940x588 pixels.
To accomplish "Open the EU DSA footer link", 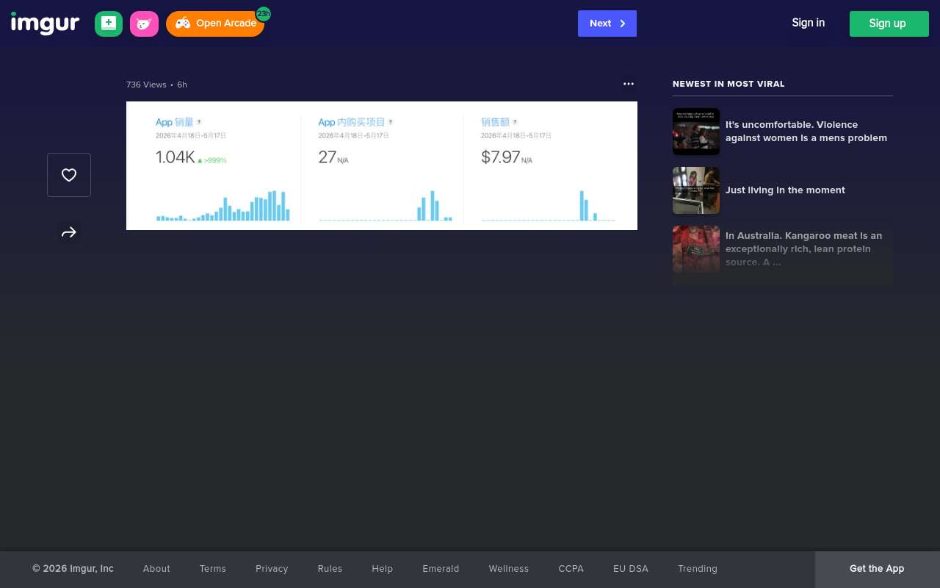I will pyautogui.click(x=631, y=569).
